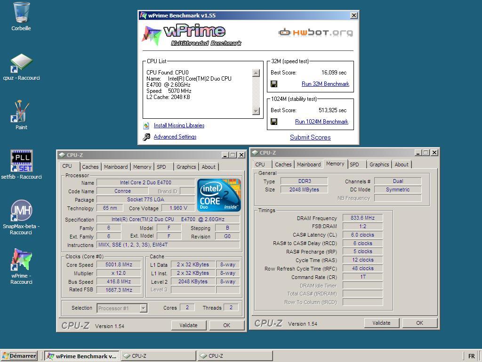Click the memory Type field DDR3
Screen dimensions: 482x362
pyautogui.click(x=305, y=181)
